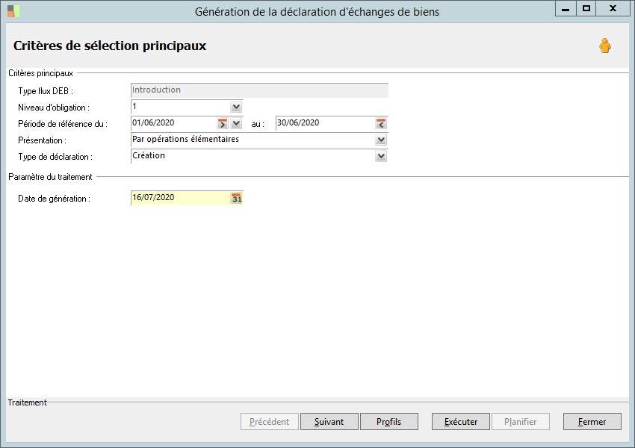The height and width of the screenshot is (448, 635).
Task: Click the Fermer button
Action: (592, 422)
